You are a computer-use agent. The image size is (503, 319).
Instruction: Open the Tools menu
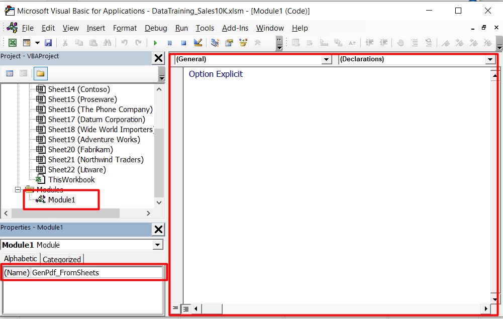(205, 28)
